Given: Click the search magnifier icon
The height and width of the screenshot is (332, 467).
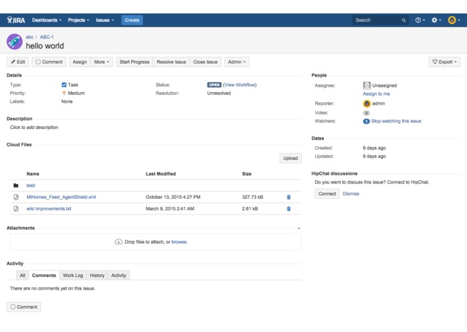Looking at the screenshot, I should [x=404, y=20].
